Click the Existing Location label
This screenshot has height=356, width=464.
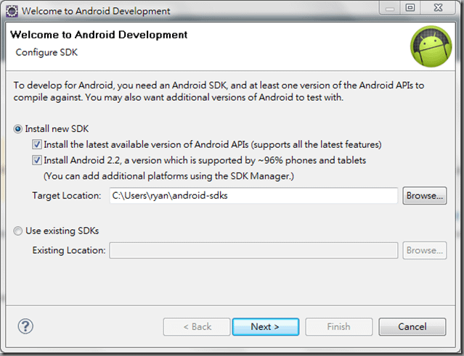coord(69,251)
